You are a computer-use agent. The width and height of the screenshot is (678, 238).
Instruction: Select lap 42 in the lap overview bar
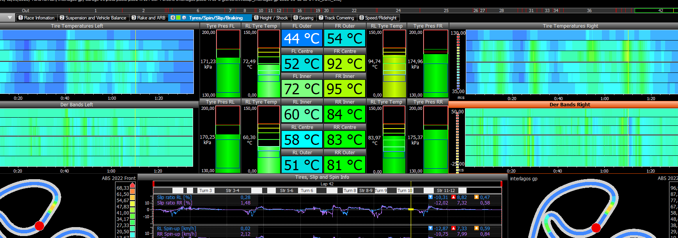(x=660, y=11)
